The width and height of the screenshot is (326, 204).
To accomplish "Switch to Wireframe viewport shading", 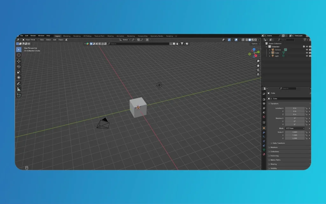I will (247, 40).
